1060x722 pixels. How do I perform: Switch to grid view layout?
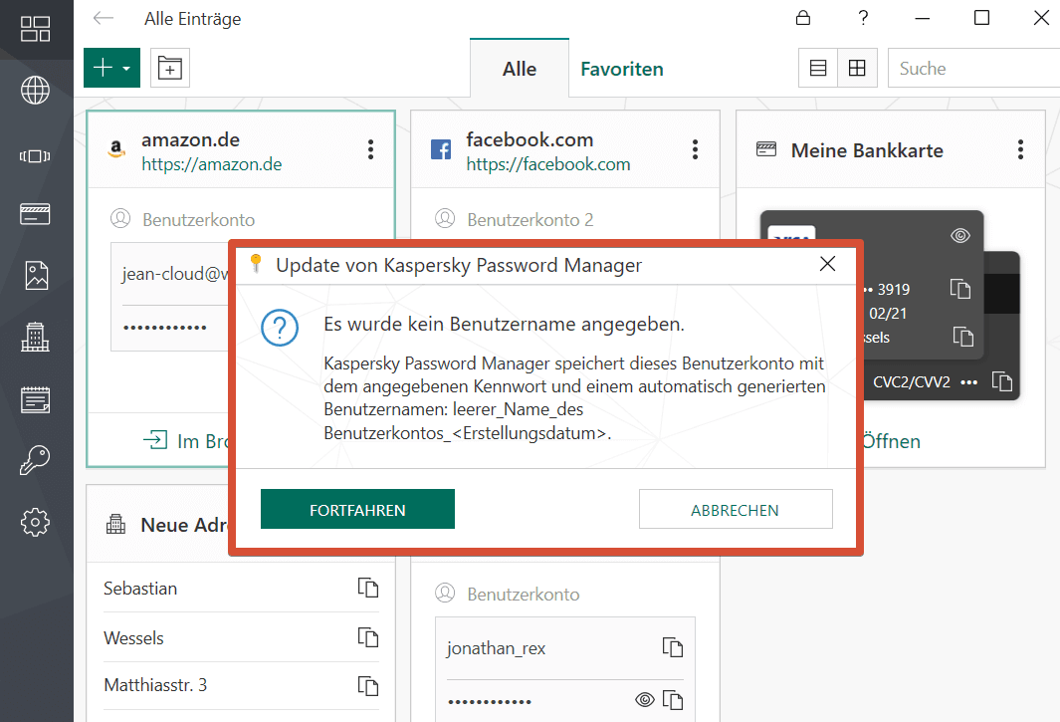(x=857, y=68)
